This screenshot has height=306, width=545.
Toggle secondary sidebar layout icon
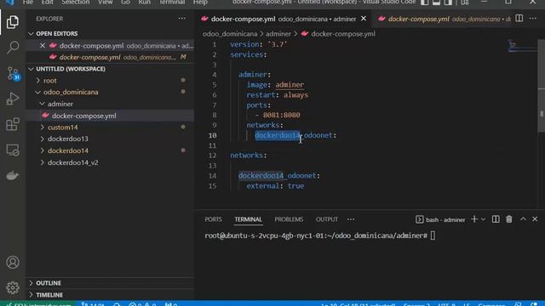(x=448, y=2)
